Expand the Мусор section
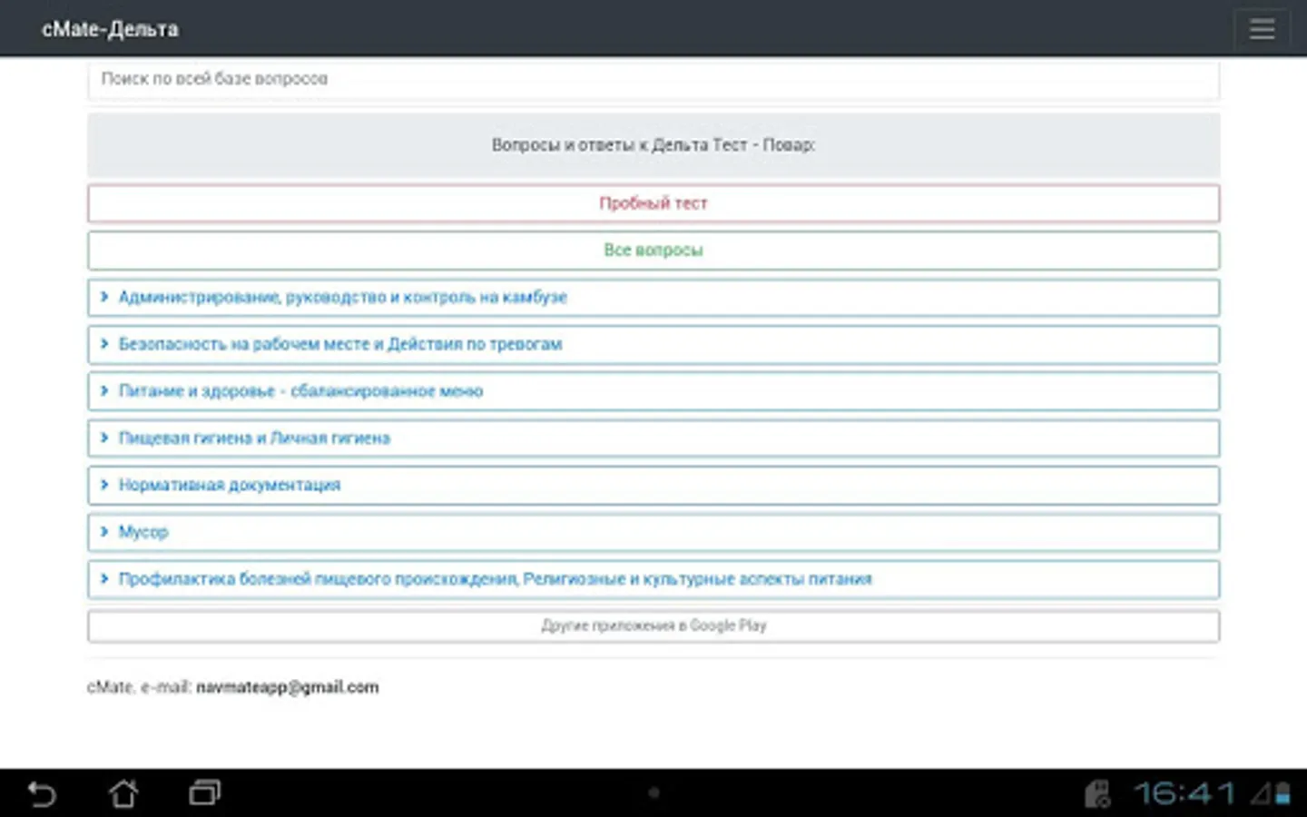The height and width of the screenshot is (817, 1307). pos(653,532)
